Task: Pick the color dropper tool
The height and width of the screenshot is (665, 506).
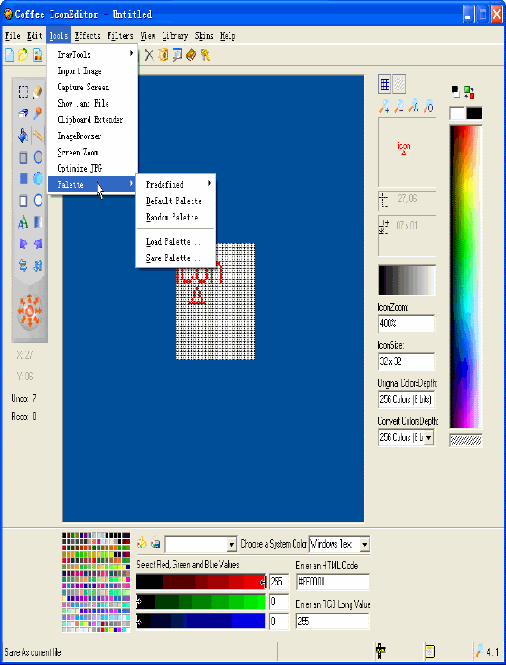Action: coord(38,113)
